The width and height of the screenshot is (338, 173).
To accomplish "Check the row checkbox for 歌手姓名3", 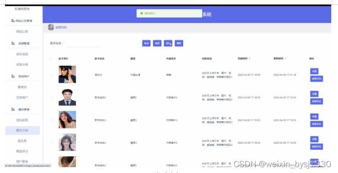I will tap(51, 120).
